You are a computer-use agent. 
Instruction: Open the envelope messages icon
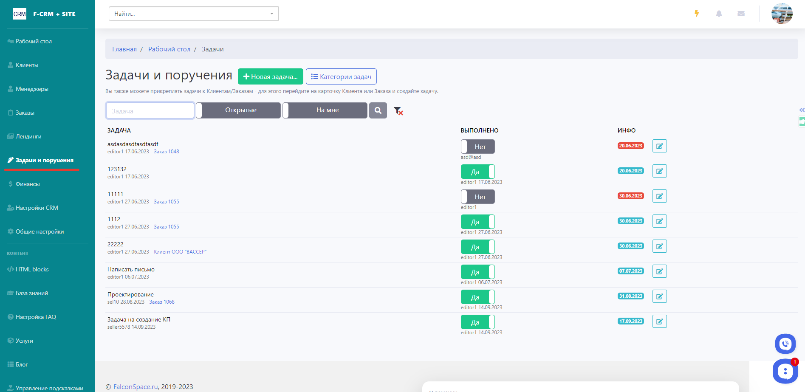pyautogui.click(x=741, y=14)
